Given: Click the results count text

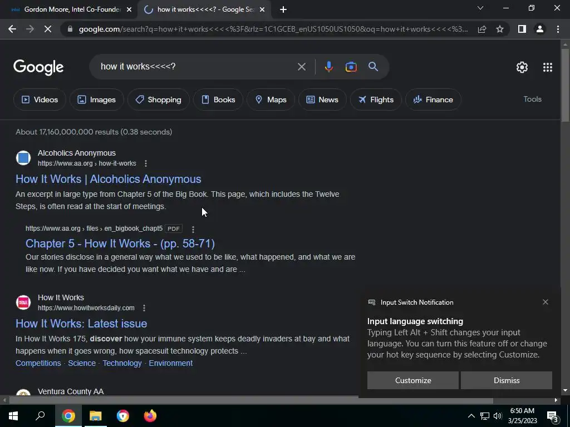Looking at the screenshot, I should click(94, 132).
